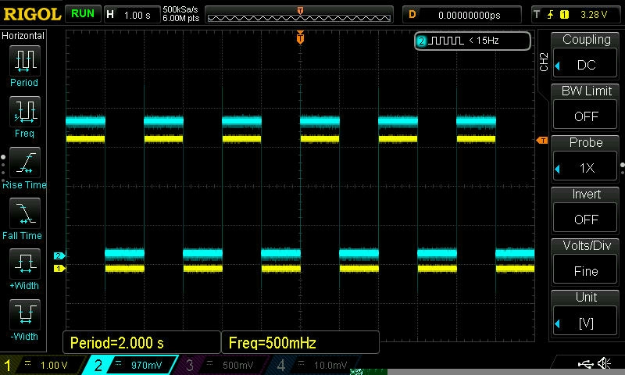
Task: Toggle the speaker sound icon
Action: (604, 364)
